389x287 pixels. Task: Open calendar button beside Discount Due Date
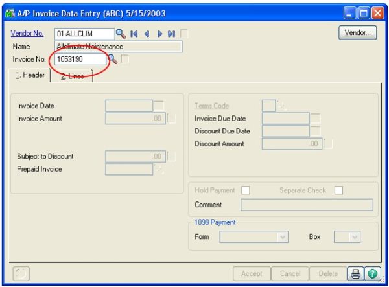315,131
